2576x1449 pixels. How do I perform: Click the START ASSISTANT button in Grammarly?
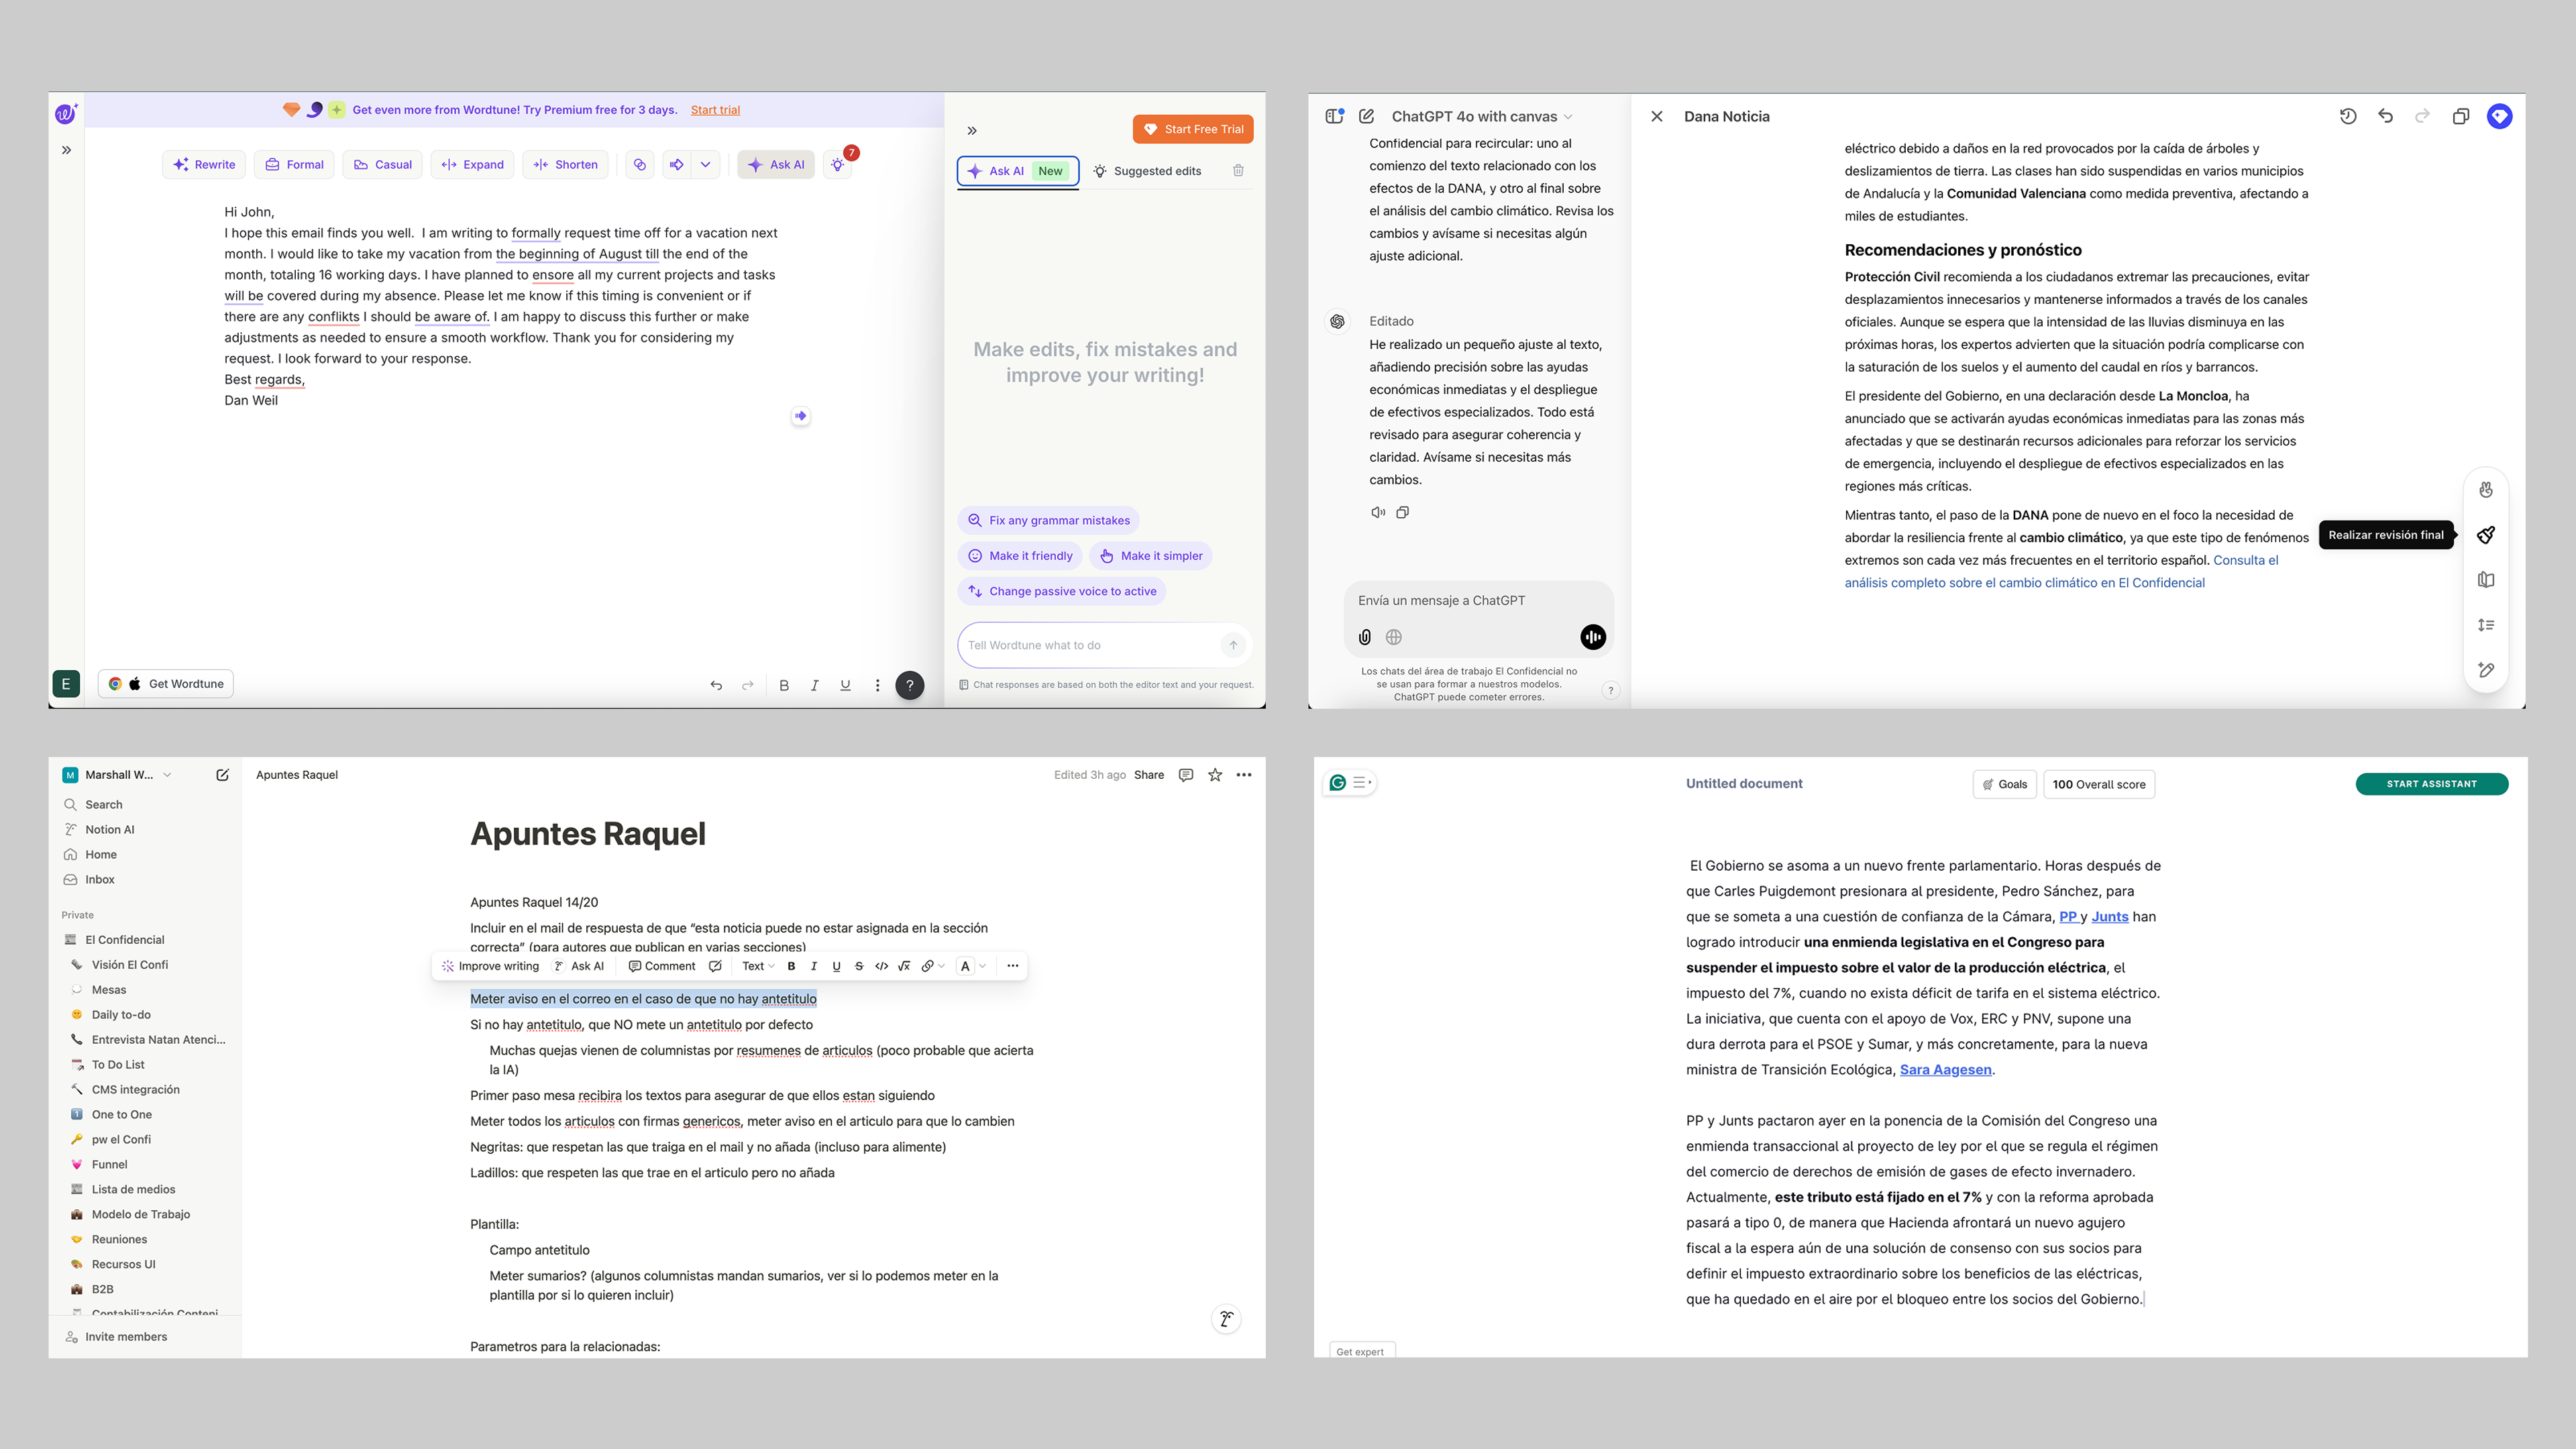tap(2431, 784)
